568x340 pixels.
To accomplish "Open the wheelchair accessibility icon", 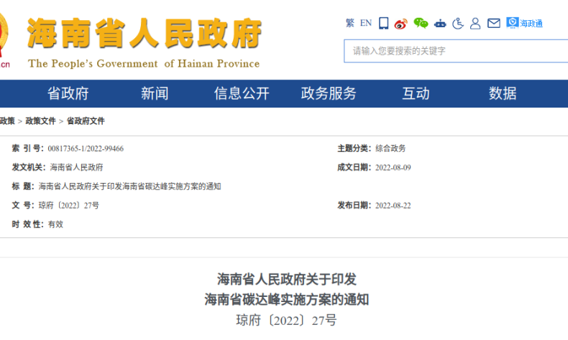I will pos(458,24).
